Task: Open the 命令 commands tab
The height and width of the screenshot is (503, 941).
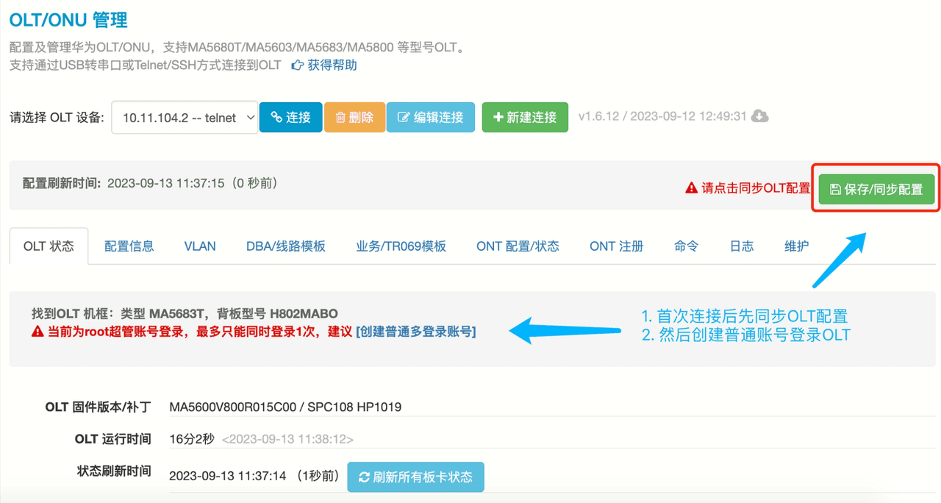Action: pos(686,246)
